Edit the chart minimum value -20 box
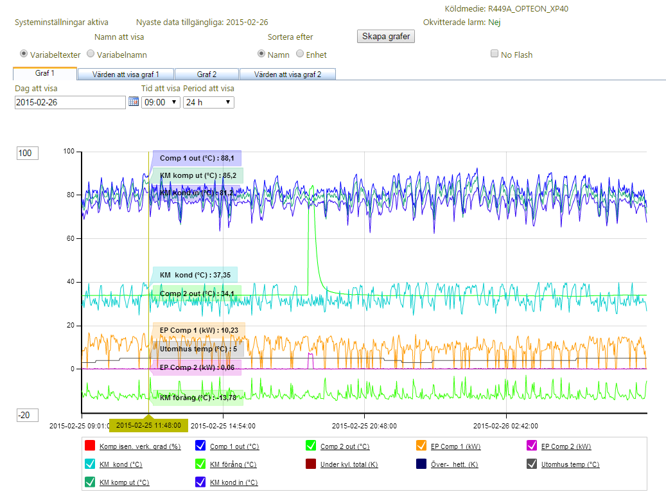This screenshot has width=666, height=492. pyautogui.click(x=28, y=415)
